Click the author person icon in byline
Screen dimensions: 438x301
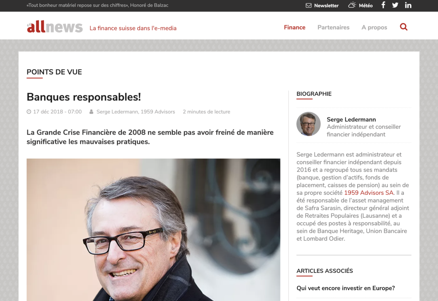tap(91, 112)
